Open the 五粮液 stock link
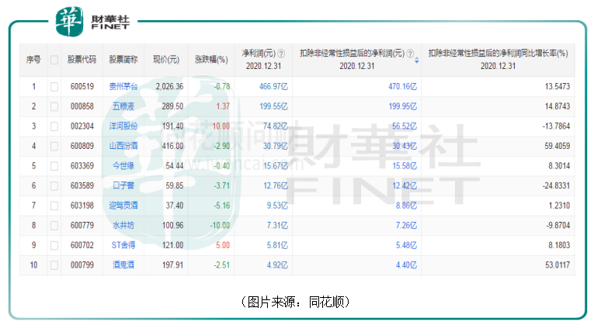The image size is (594, 325). pyautogui.click(x=123, y=106)
